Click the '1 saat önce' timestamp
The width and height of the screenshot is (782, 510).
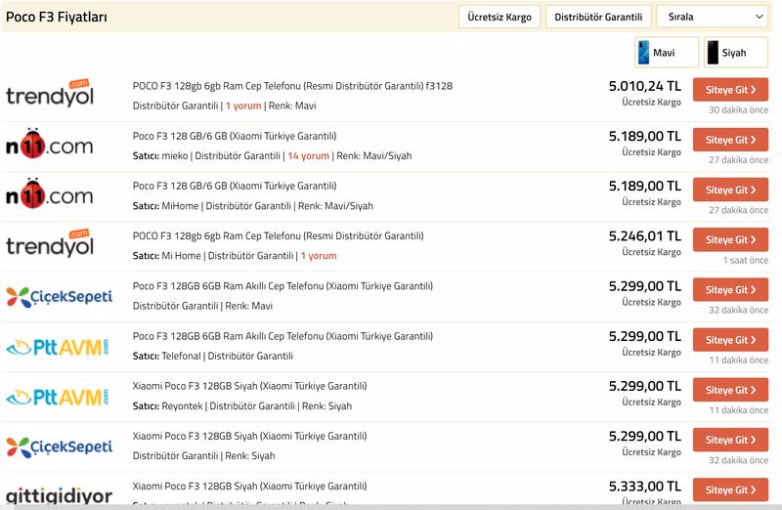746,260
